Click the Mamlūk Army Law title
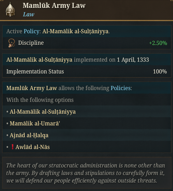Screen dimensions: 173x191 [x=54, y=6]
